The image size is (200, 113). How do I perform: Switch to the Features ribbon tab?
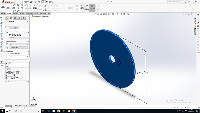point(3,14)
